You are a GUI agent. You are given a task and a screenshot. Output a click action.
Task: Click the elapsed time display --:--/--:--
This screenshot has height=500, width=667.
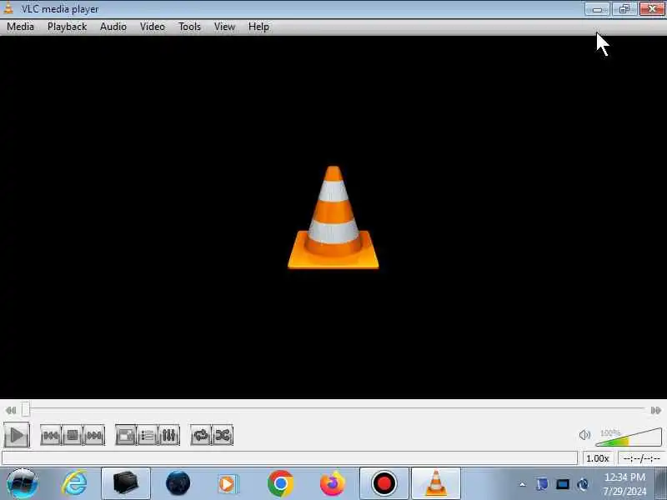tap(641, 458)
